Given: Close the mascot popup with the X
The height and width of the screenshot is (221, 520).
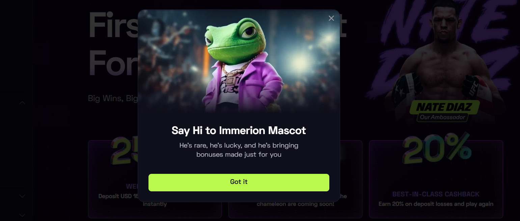Looking at the screenshot, I should [x=331, y=18].
